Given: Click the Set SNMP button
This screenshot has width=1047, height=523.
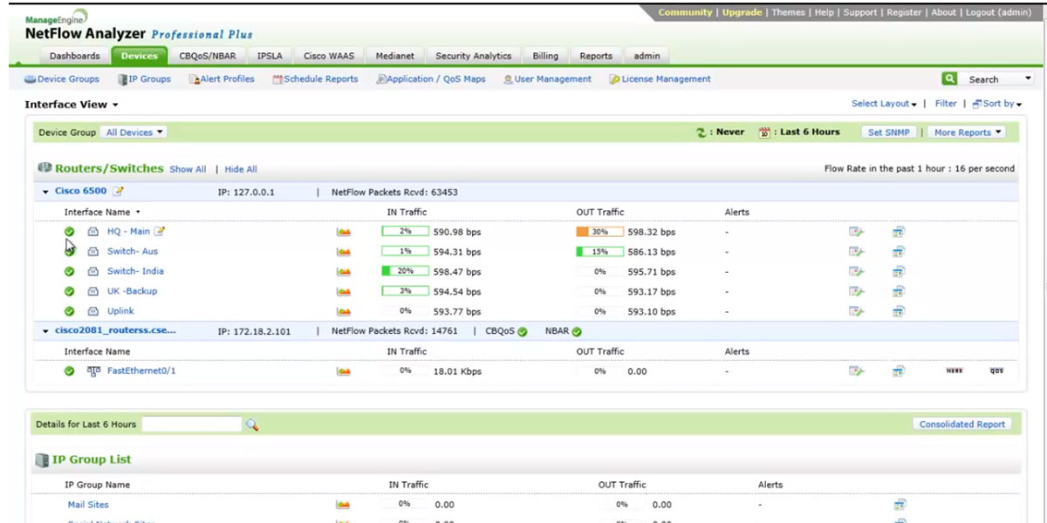Looking at the screenshot, I should click(888, 132).
